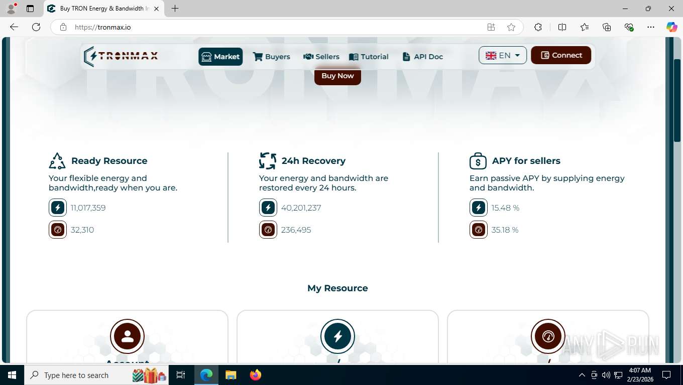Click the 24h Recovery arrows icon
The image size is (683, 385).
268,161
